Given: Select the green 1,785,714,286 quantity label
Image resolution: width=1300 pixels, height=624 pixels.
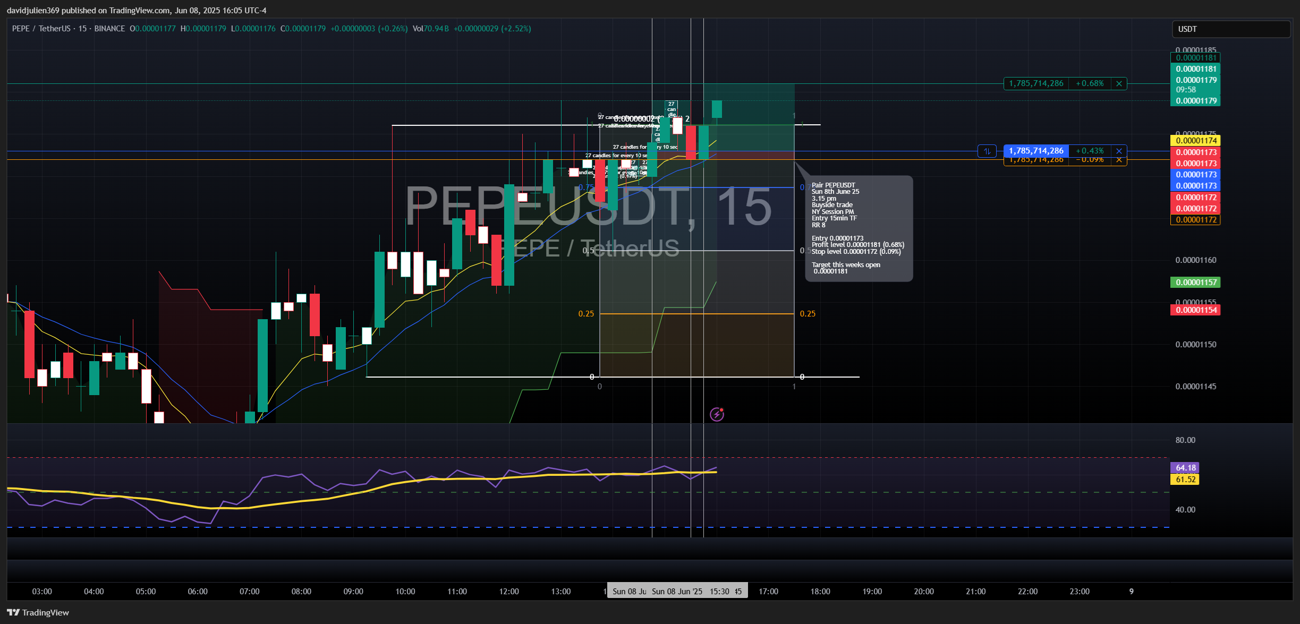Looking at the screenshot, I should 1036,83.
